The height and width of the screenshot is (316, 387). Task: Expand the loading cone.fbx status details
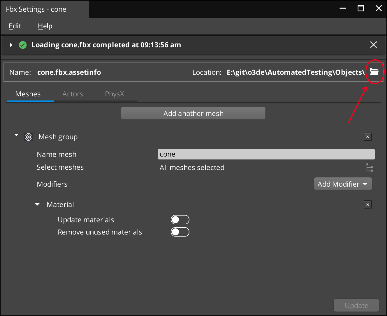click(x=11, y=45)
